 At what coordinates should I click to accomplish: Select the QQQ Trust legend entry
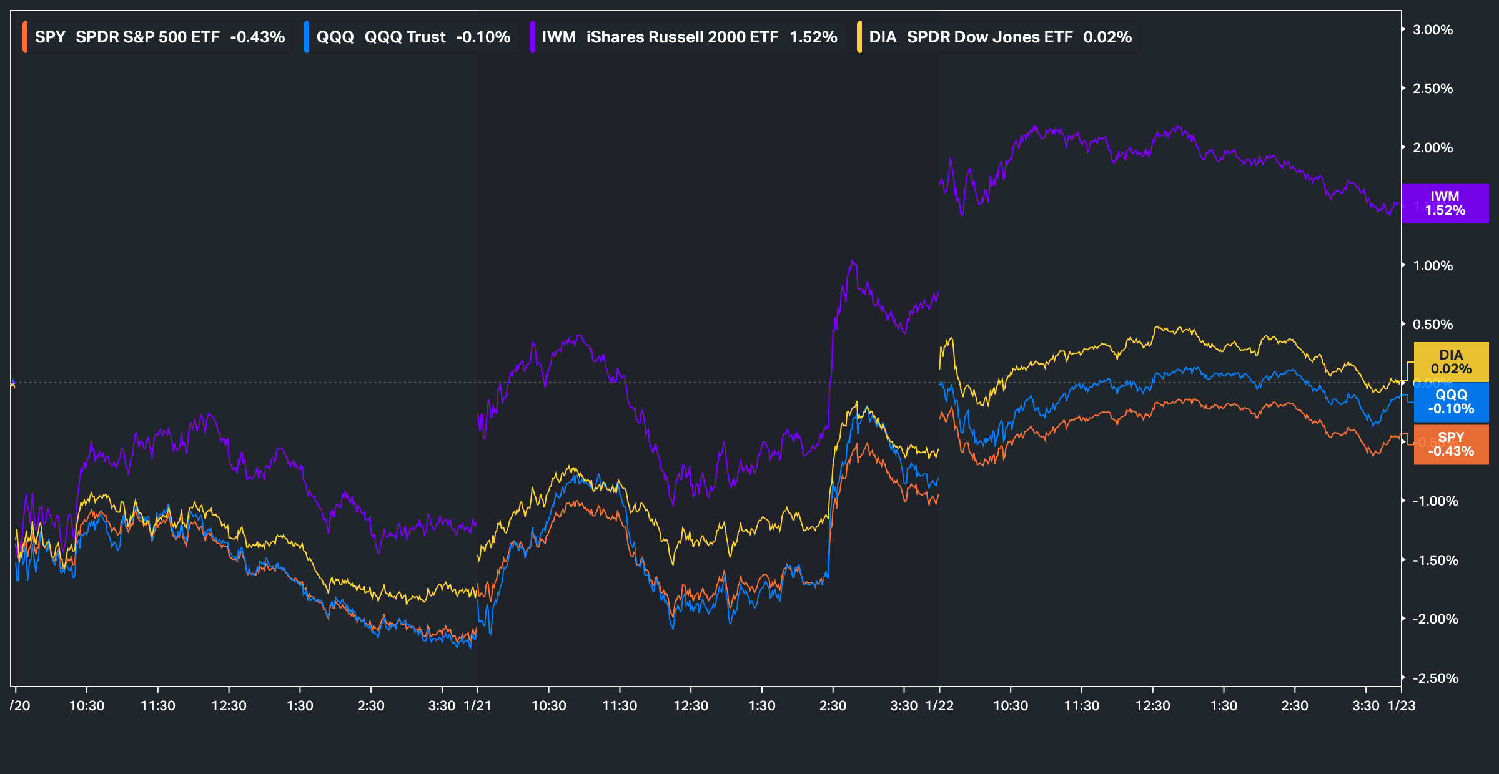coord(413,37)
